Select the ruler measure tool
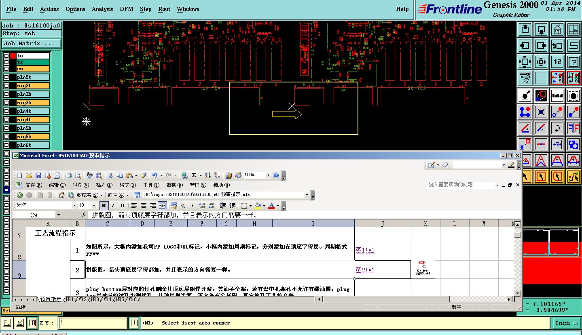 [x=557, y=96]
